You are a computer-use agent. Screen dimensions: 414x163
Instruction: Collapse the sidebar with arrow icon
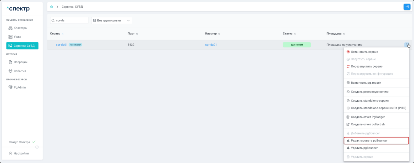pos(37,147)
